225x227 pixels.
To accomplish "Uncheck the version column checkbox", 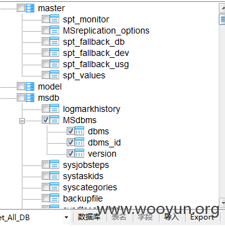I will pyautogui.click(x=70, y=154).
